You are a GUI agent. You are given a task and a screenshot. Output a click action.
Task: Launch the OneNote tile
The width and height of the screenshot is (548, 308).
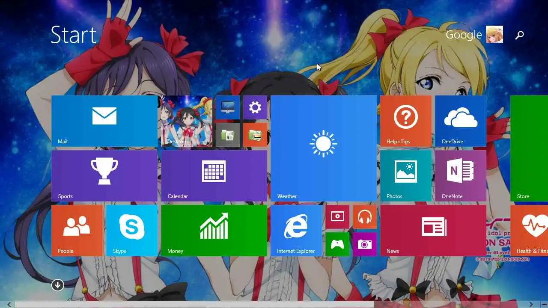pos(460,176)
